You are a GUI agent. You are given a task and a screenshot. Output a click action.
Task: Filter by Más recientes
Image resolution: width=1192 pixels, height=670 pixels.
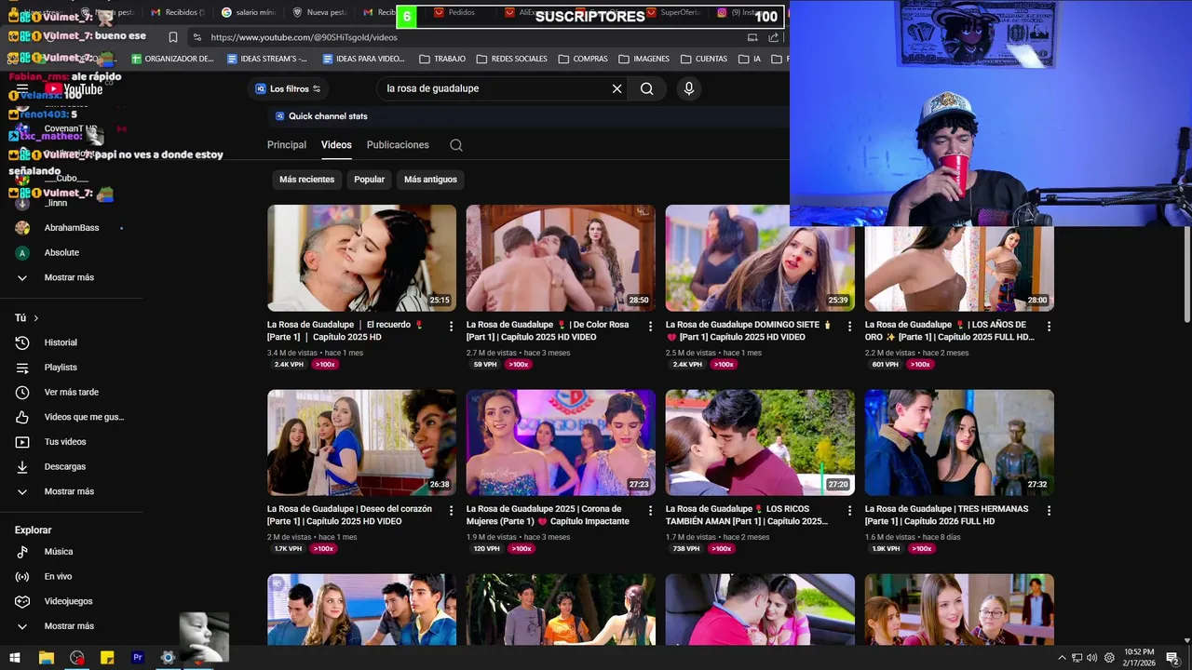pos(306,180)
